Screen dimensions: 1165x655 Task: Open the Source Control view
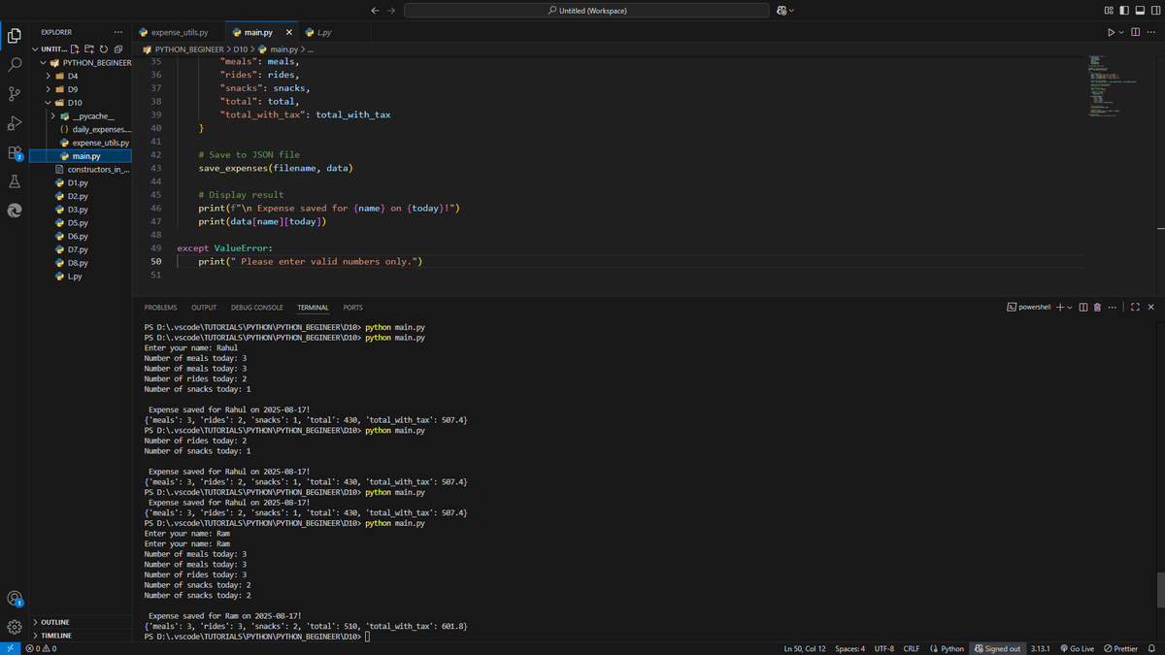pyautogui.click(x=15, y=94)
